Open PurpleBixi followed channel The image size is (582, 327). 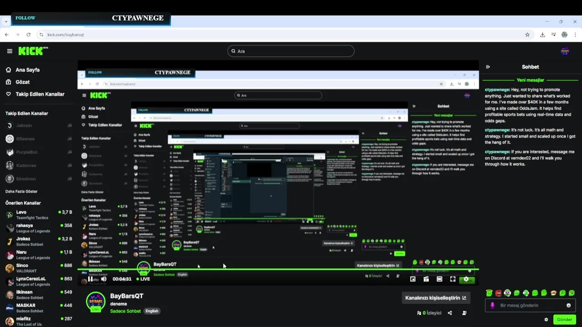pyautogui.click(x=39, y=152)
